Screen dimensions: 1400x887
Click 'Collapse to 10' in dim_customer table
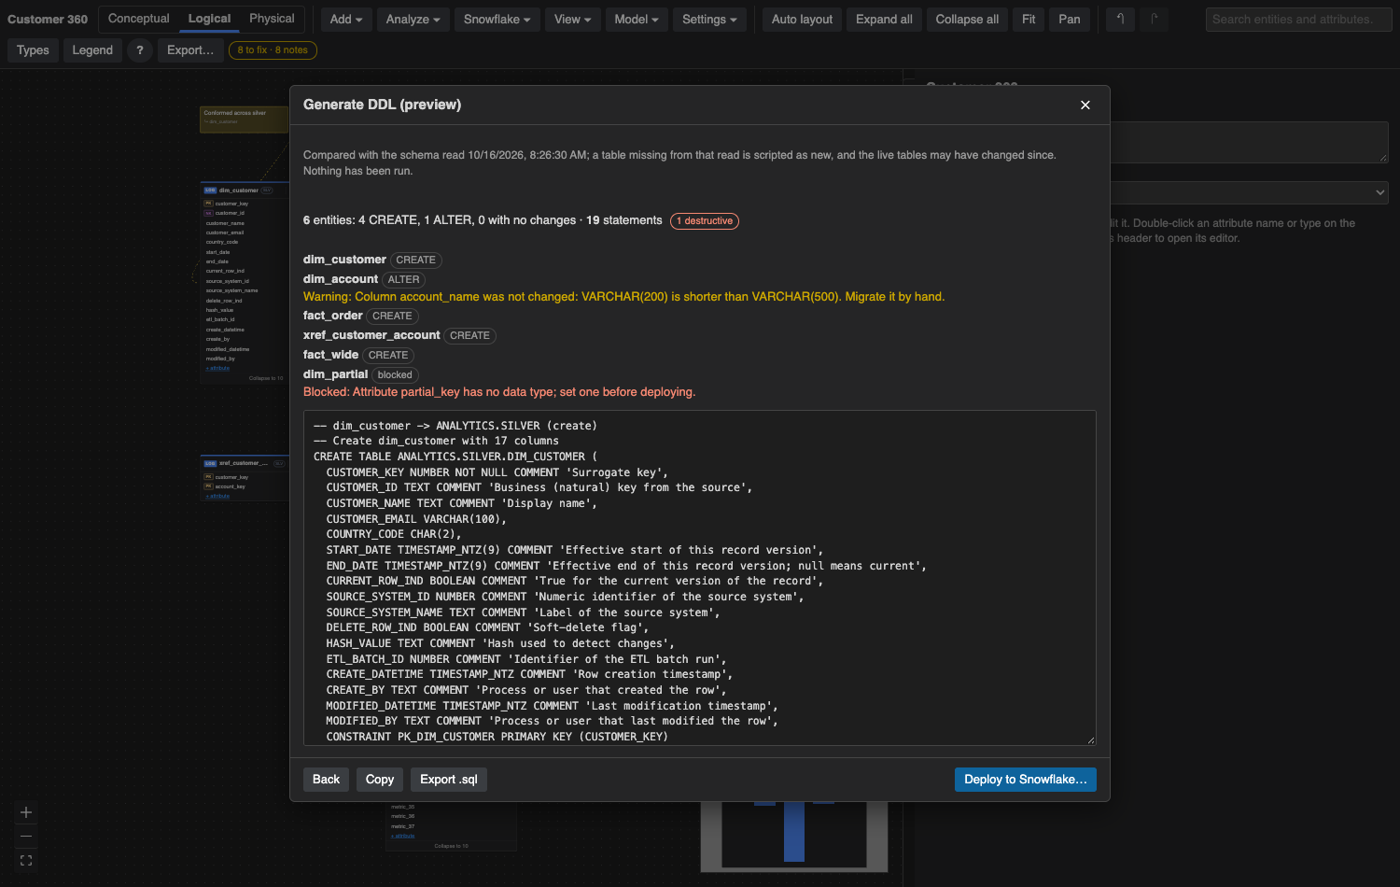coord(266,378)
